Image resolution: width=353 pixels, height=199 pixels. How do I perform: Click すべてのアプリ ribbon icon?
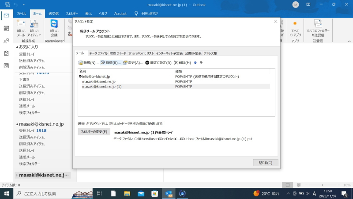(295, 29)
